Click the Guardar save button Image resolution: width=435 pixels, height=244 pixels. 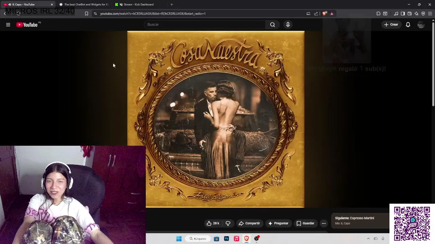(x=305, y=223)
